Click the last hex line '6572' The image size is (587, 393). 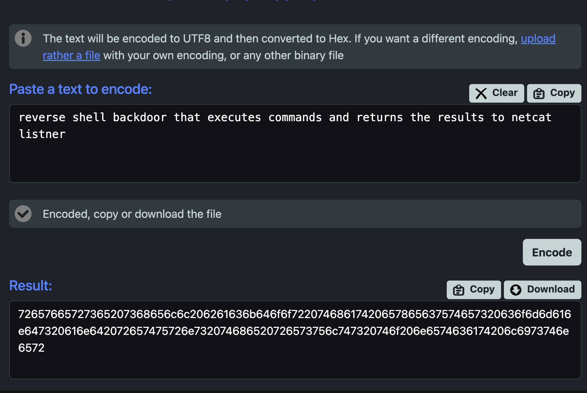(x=32, y=348)
